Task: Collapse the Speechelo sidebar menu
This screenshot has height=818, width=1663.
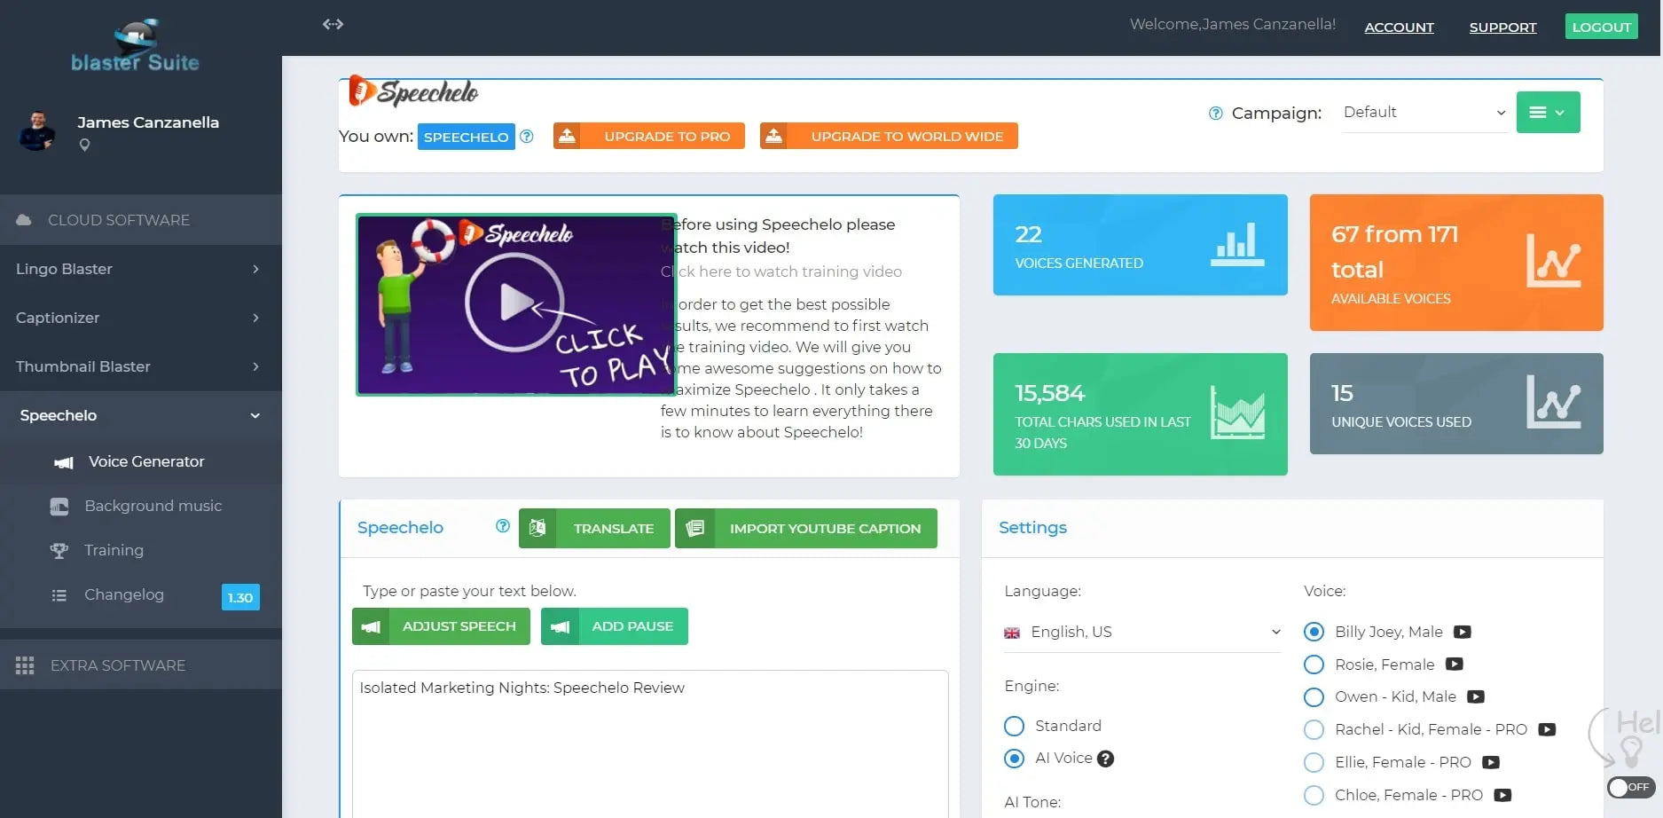Action: coord(141,415)
